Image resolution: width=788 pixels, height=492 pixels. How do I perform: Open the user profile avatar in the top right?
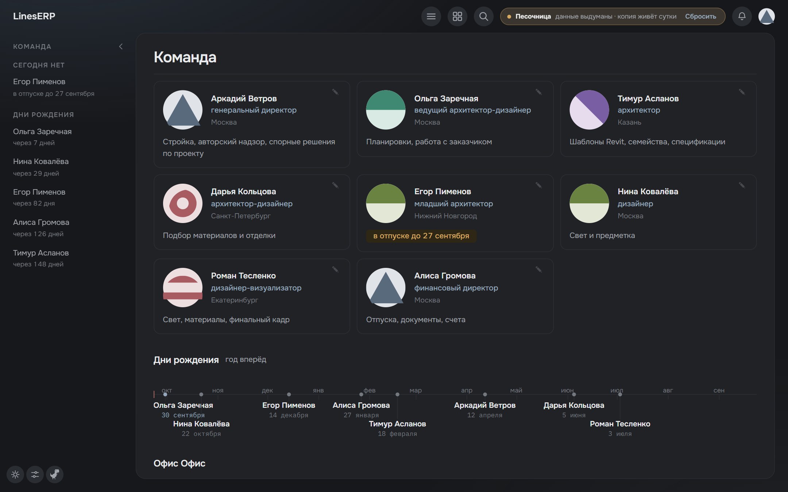pyautogui.click(x=766, y=16)
